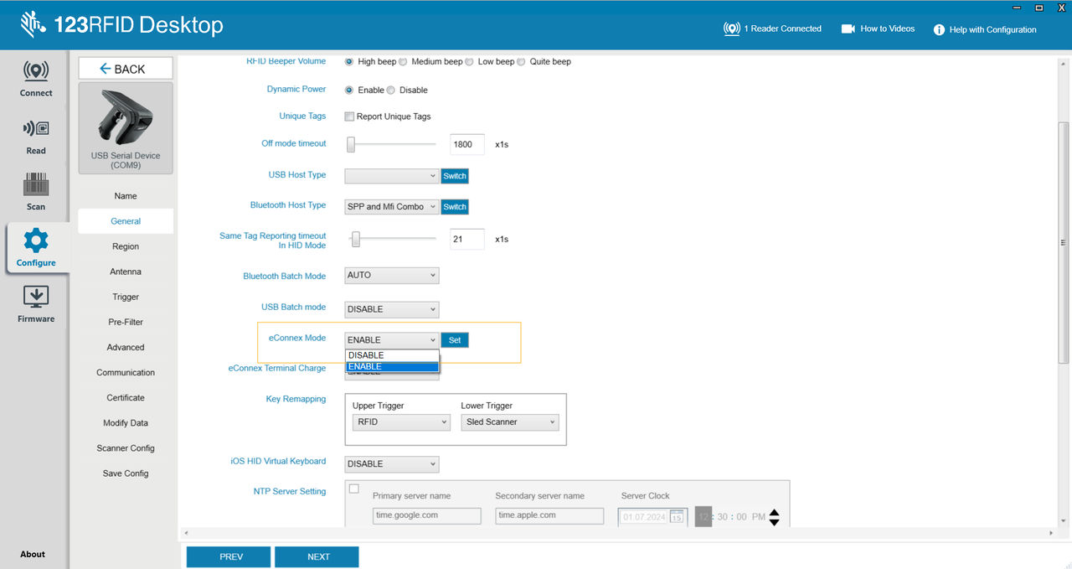Go to the Advanced settings tab
Screen dimensions: 1072x569
[x=126, y=347]
